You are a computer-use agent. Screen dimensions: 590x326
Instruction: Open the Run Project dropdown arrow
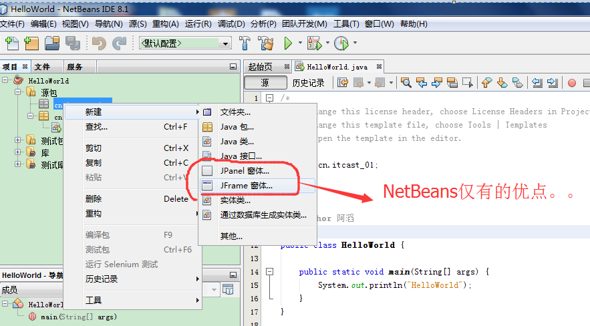(300, 43)
